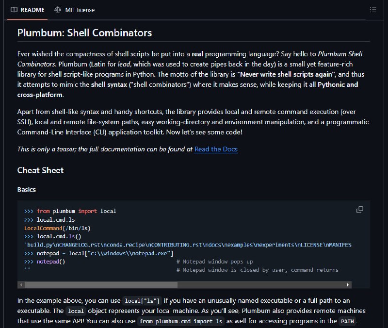Click the notepad() code line
The width and height of the screenshot is (388, 328).
(x=45, y=262)
